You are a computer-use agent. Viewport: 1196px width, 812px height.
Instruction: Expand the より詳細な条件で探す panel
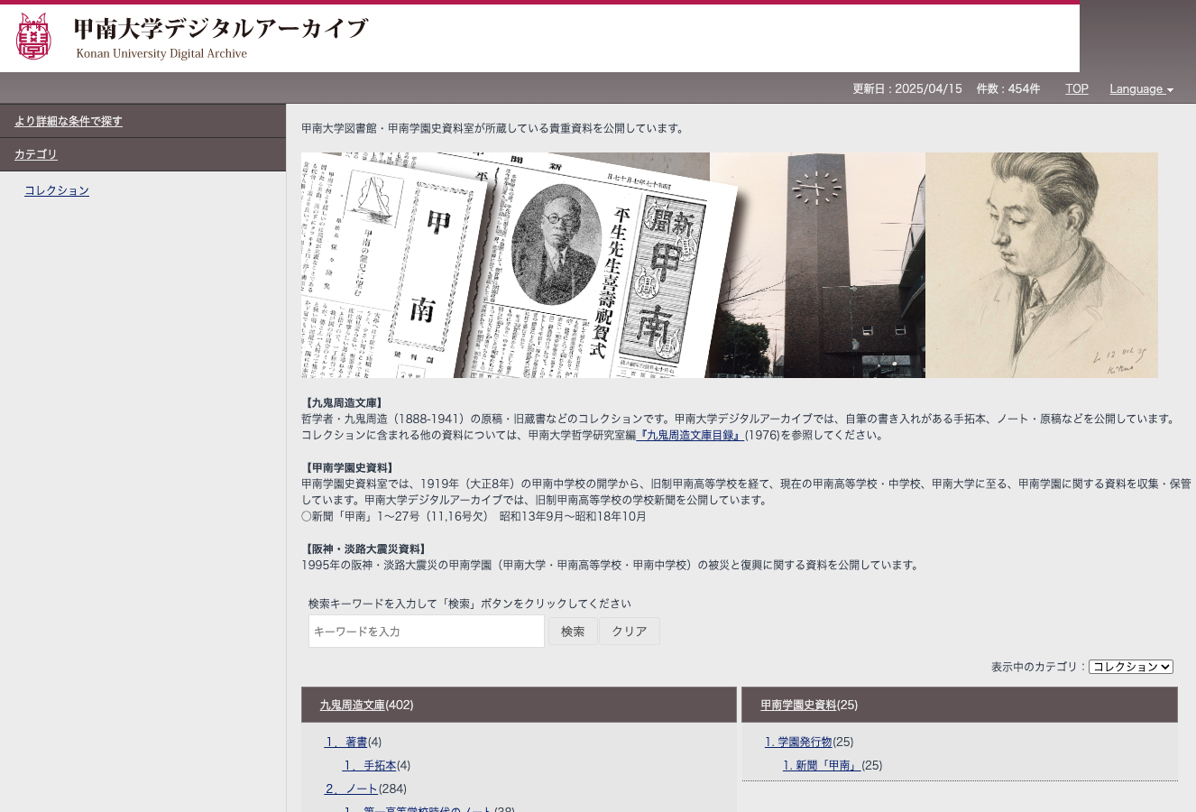point(69,121)
